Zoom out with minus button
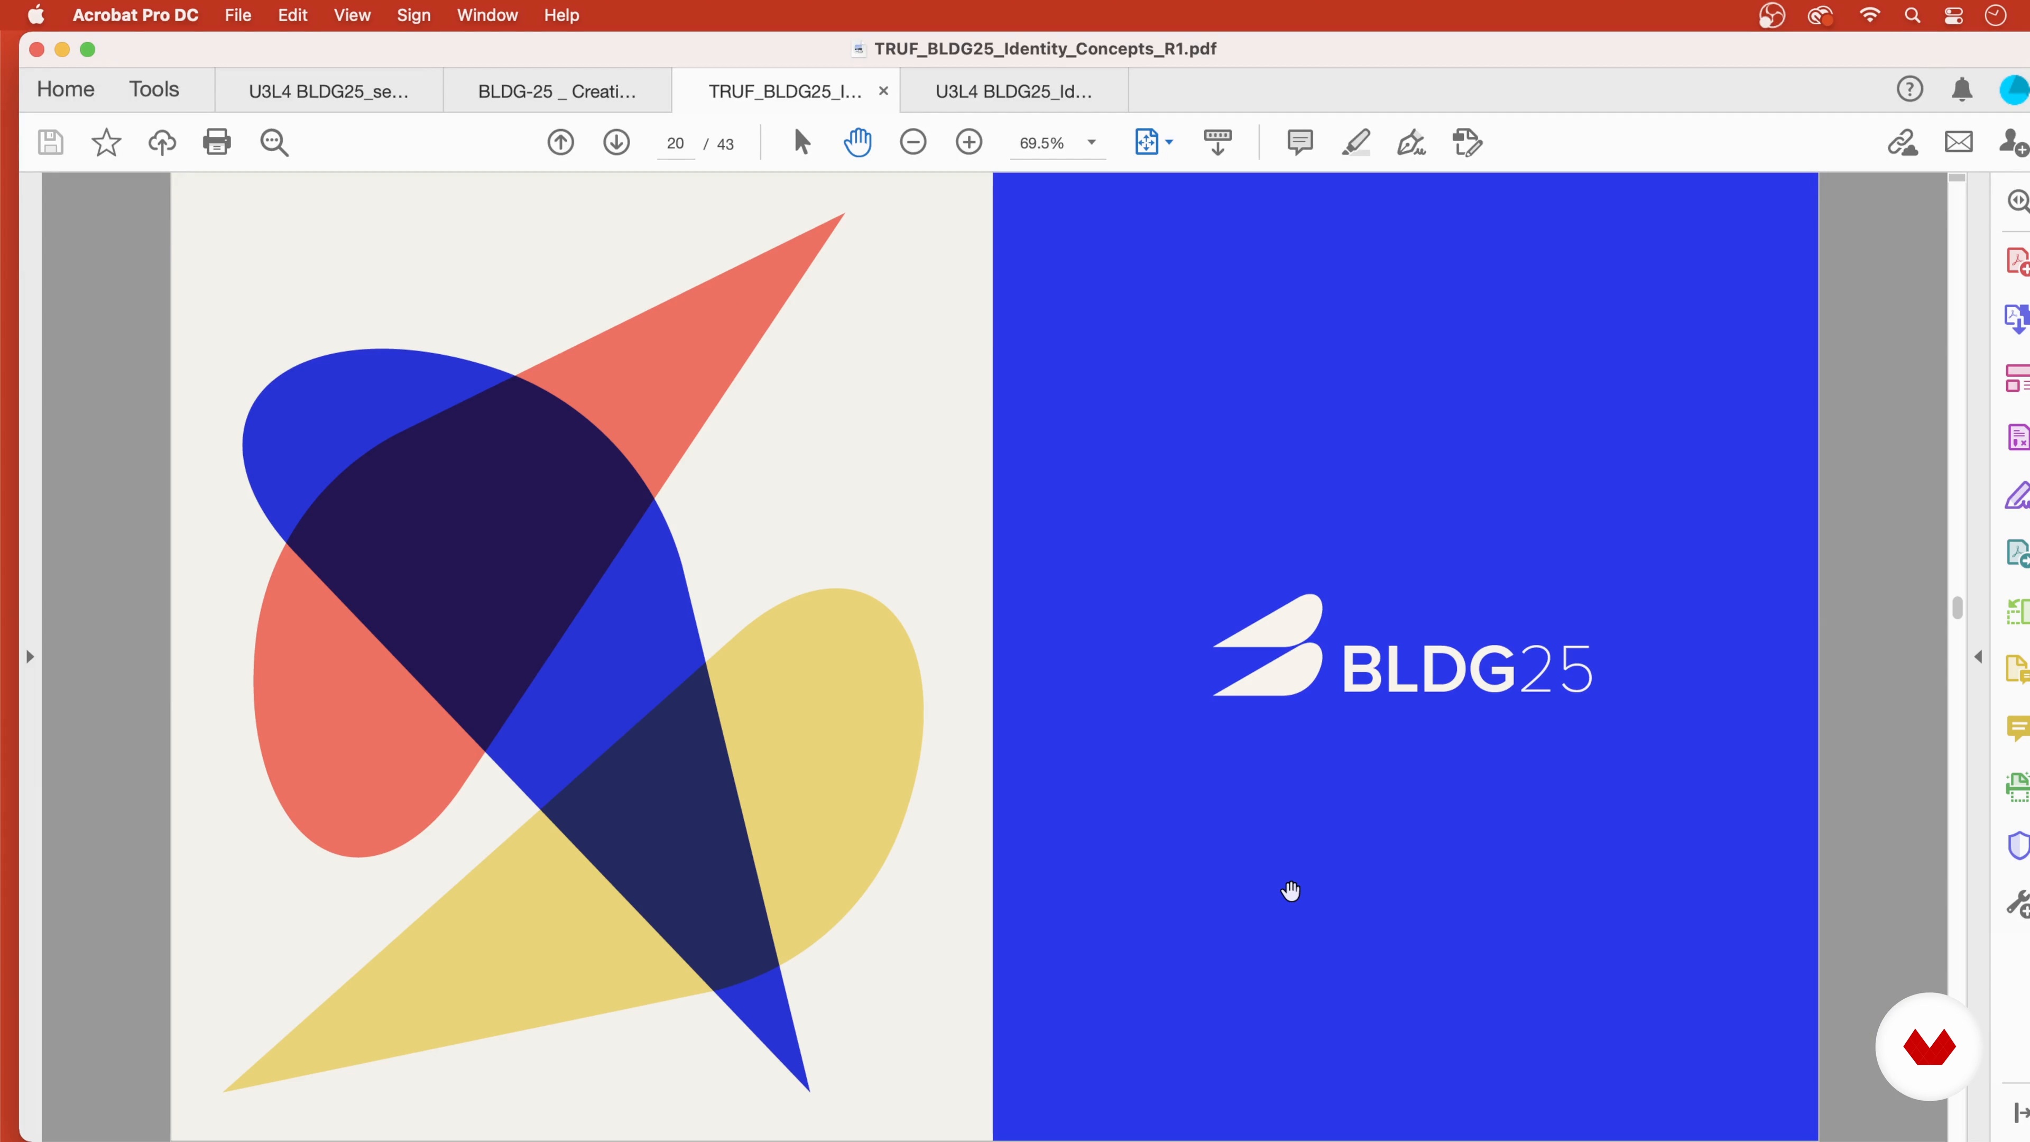The width and height of the screenshot is (2030, 1142). tap(914, 143)
